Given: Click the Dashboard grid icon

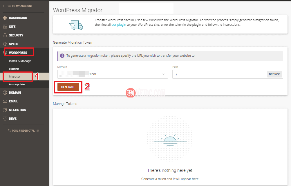Looking at the screenshot, I should 5,18.
